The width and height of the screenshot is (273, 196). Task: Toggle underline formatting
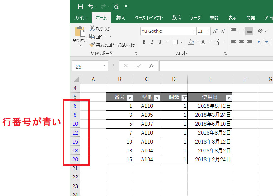(x=160, y=42)
